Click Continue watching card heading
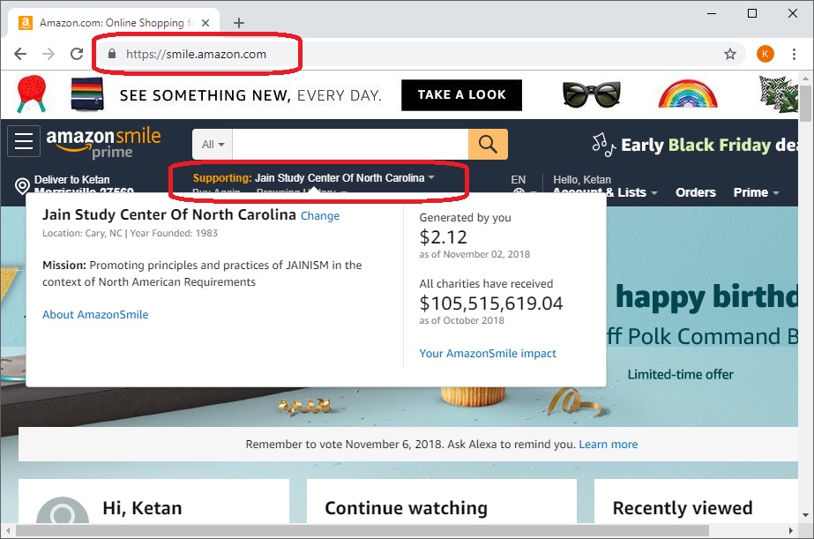 coord(406,508)
